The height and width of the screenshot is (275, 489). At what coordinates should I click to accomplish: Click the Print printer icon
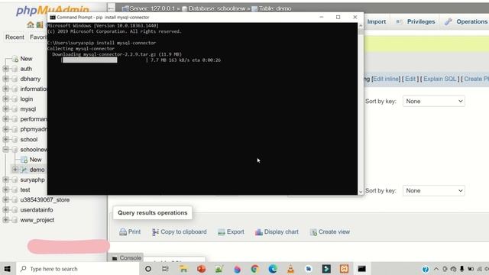[x=123, y=232]
